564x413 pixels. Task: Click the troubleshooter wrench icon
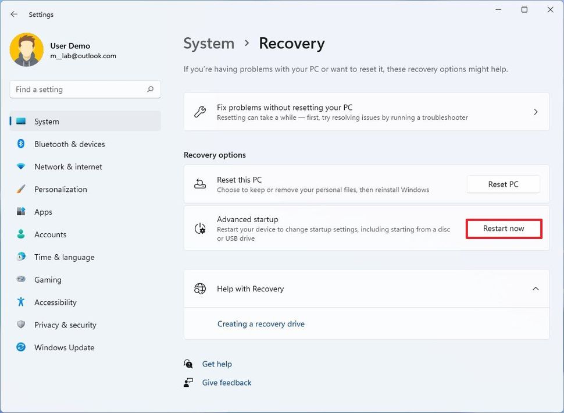(201, 112)
